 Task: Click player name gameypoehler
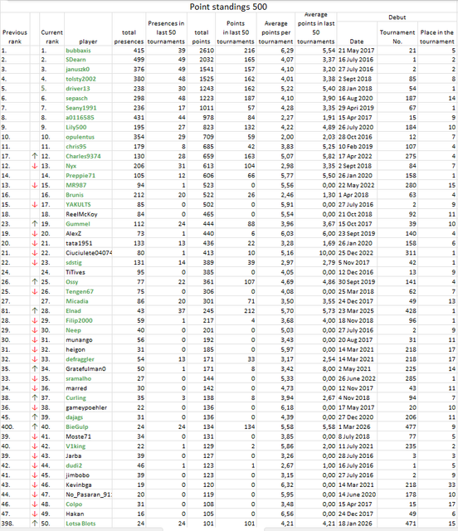86,407
